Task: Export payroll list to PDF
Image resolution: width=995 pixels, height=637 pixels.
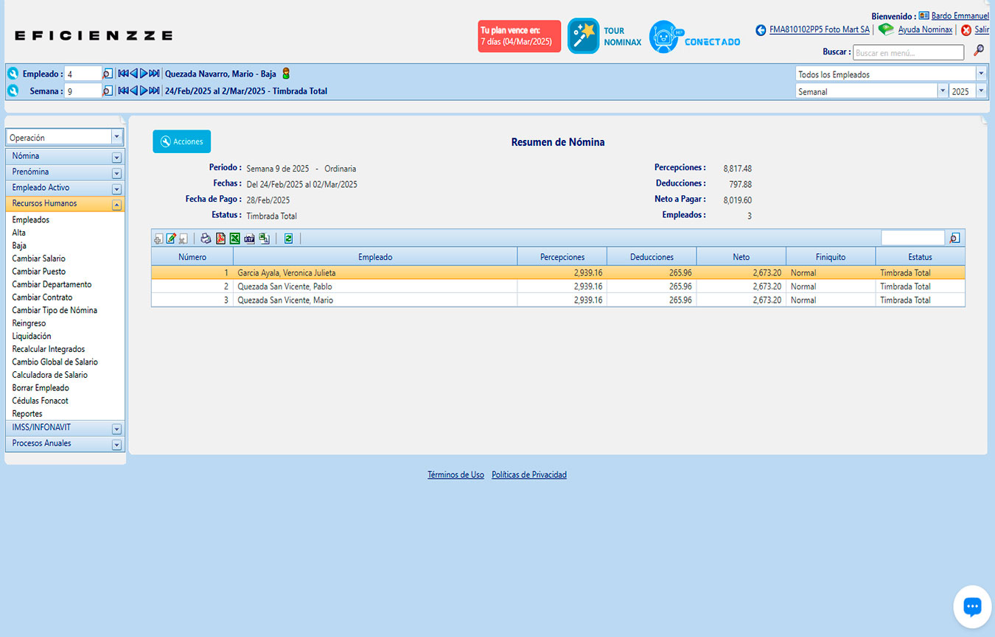Action: 220,239
